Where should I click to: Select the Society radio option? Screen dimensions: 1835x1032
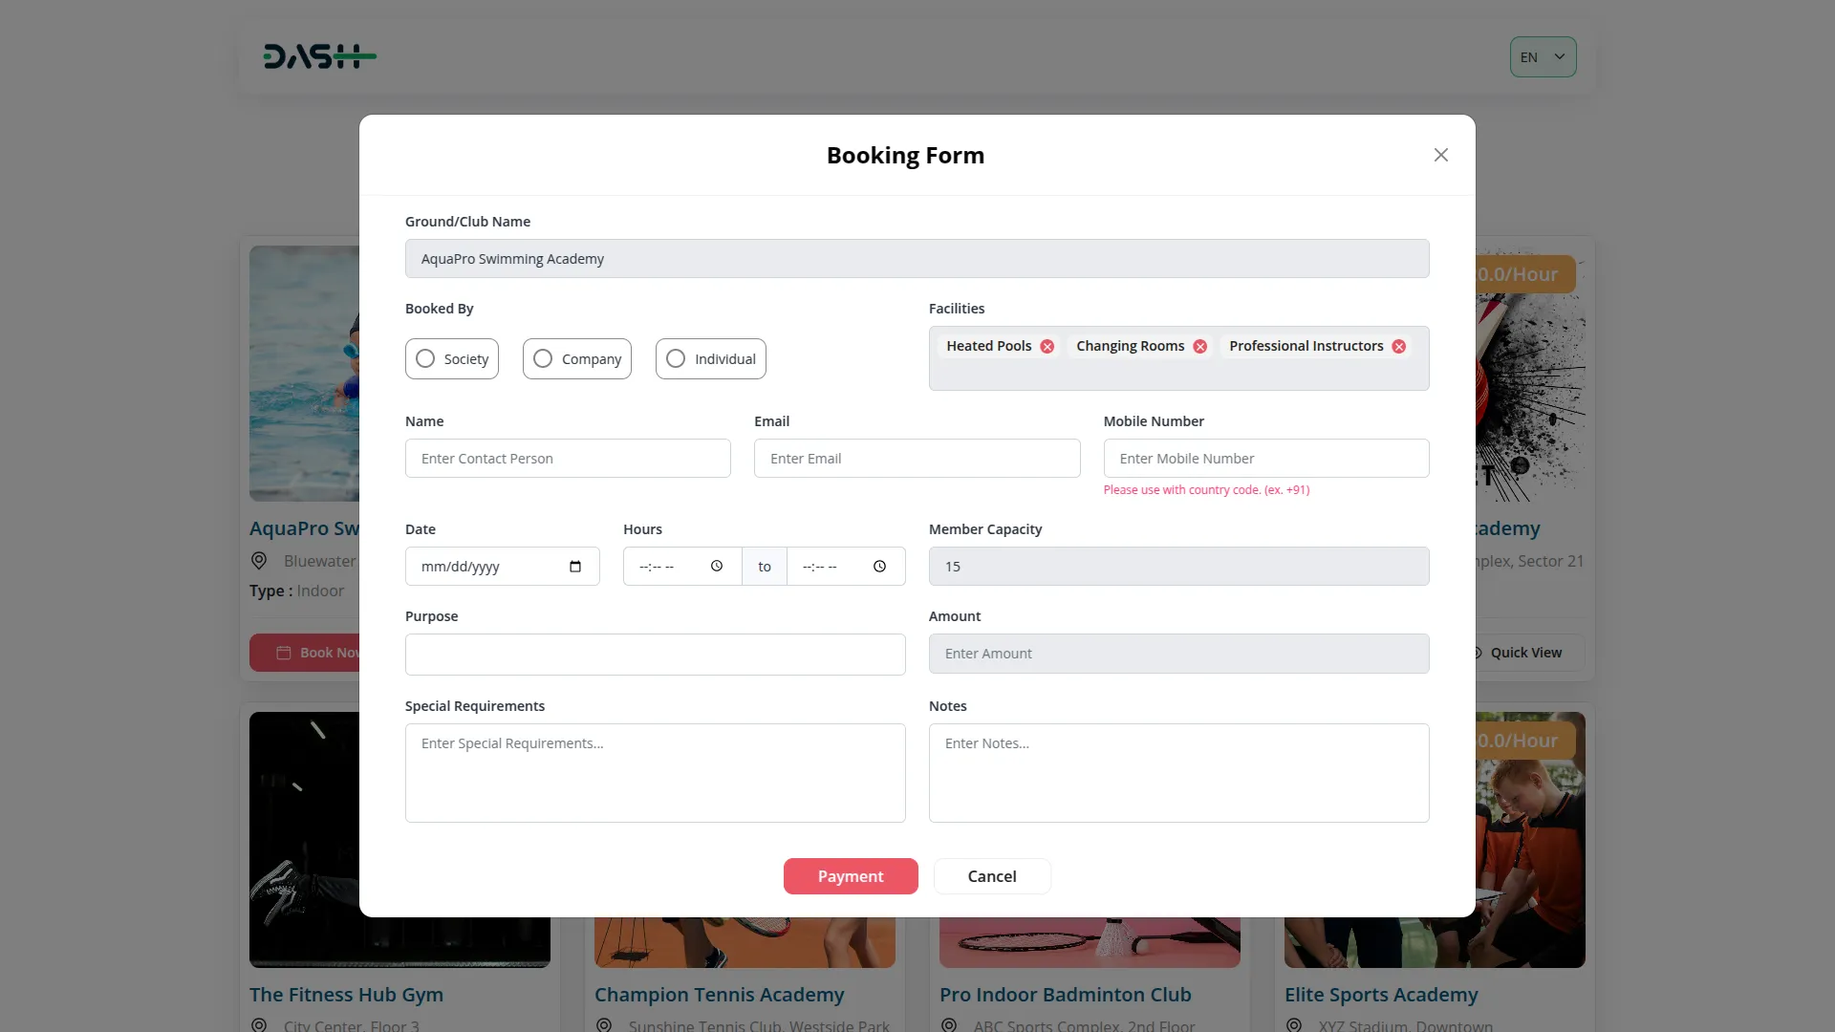click(x=426, y=359)
